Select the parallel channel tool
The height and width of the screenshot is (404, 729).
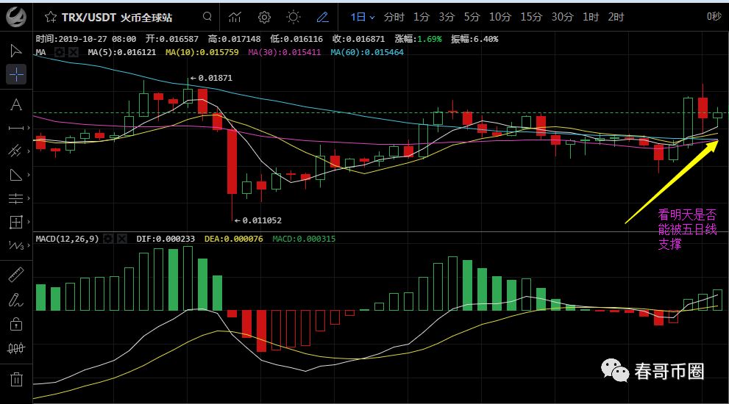pyautogui.click(x=15, y=151)
